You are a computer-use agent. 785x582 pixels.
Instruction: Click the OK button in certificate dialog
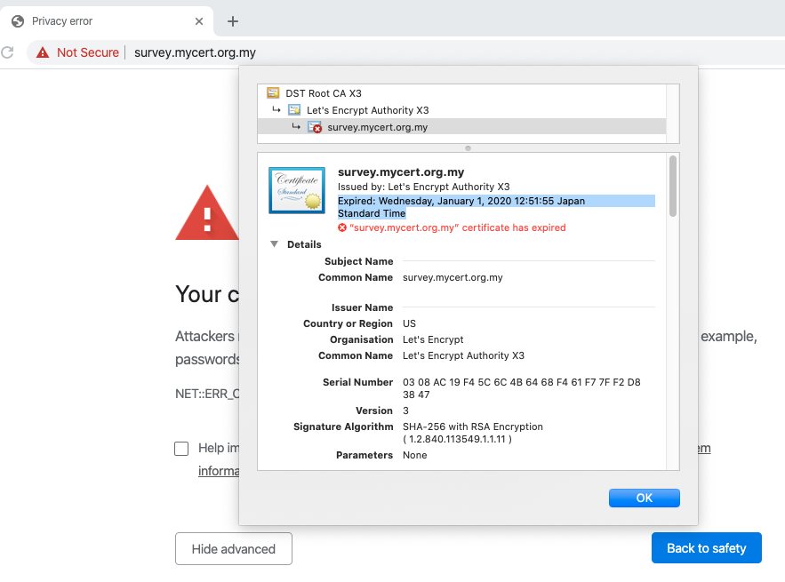point(644,498)
